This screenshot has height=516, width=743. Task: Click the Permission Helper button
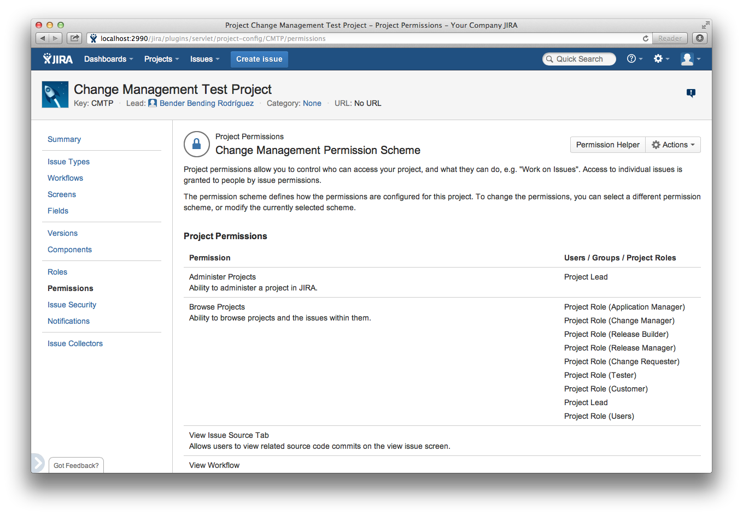607,145
